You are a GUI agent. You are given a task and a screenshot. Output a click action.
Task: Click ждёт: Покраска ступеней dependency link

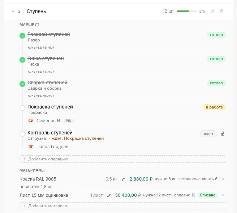coord(78,138)
